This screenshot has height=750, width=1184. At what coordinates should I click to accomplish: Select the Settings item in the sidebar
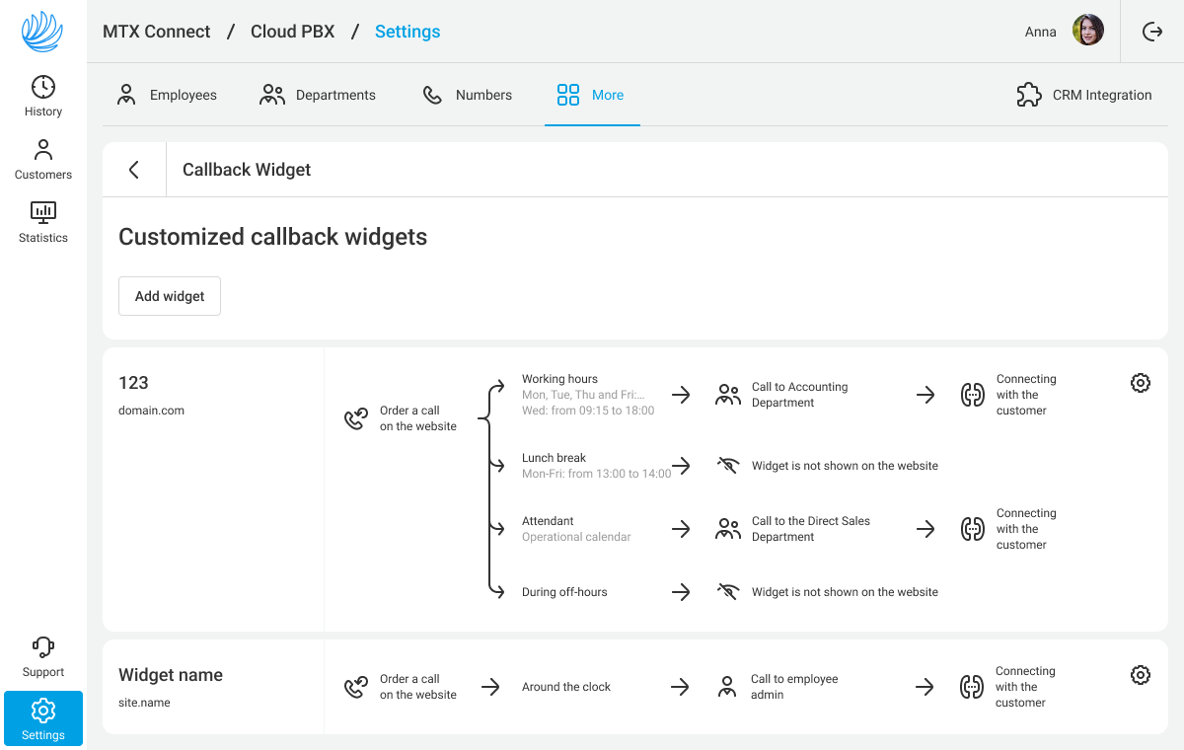tap(43, 718)
